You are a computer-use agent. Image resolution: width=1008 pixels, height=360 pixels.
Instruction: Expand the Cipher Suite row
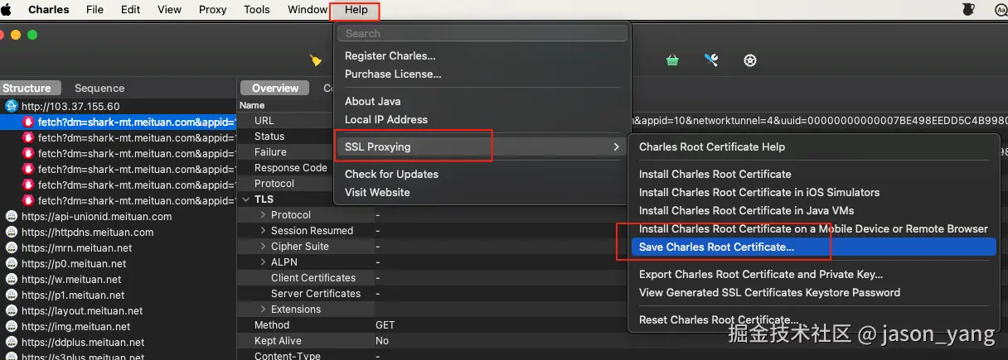(264, 247)
